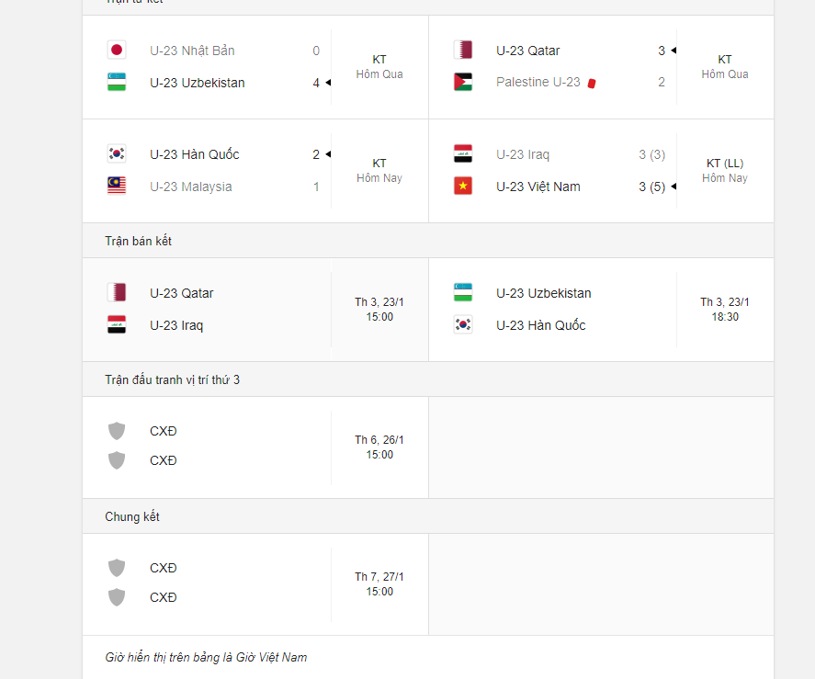Click Qatar flag in the semi-final match
The width and height of the screenshot is (815, 679).
[116, 293]
